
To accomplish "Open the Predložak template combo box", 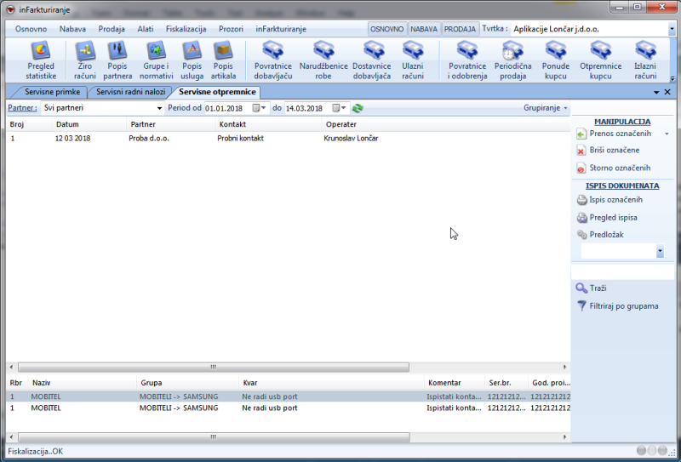I will [x=661, y=251].
